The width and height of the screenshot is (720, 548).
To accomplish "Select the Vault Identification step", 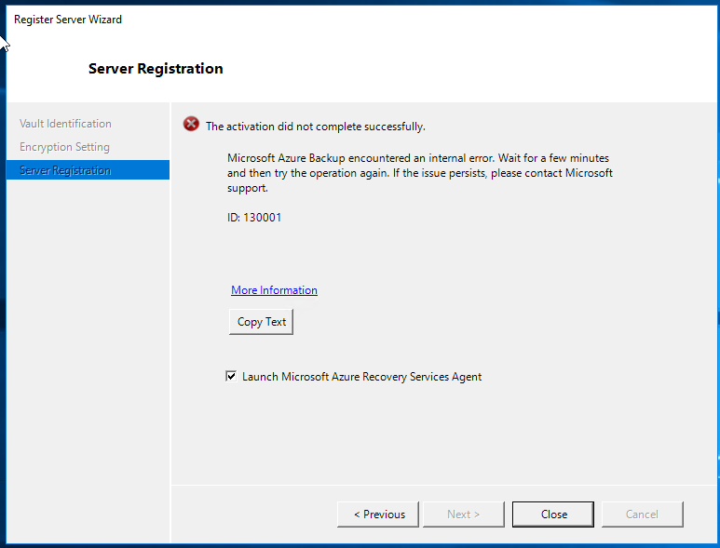I will coord(65,124).
